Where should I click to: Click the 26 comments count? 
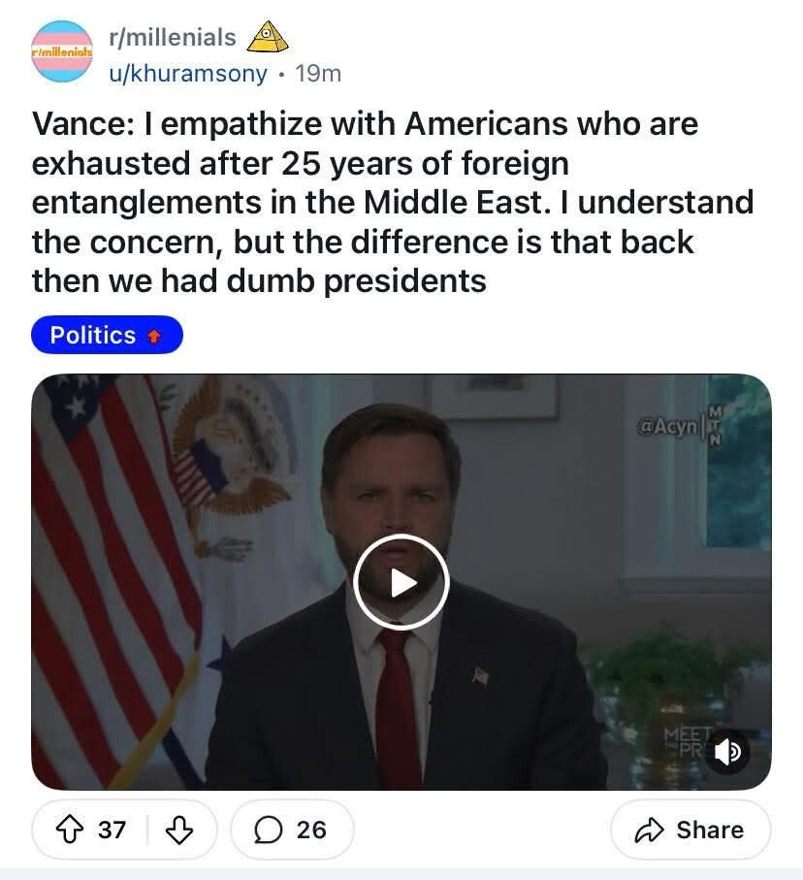point(311,830)
